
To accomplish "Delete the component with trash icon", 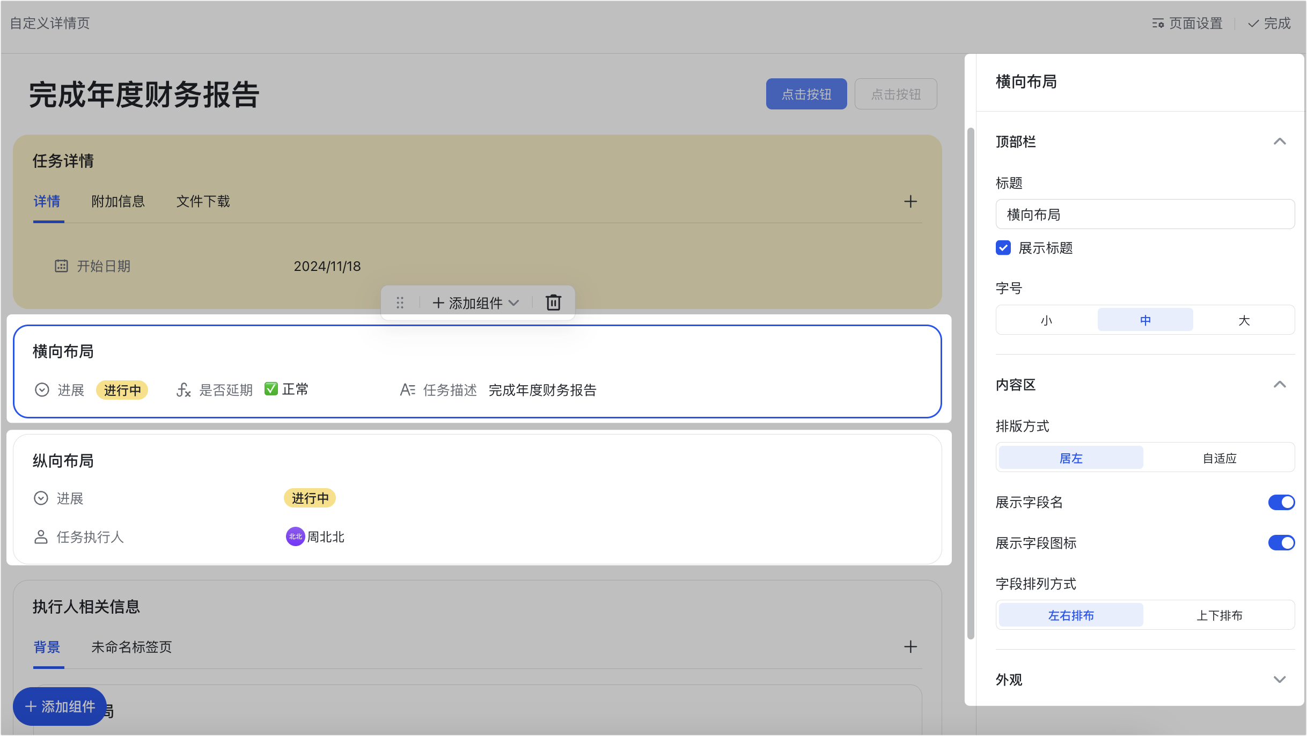I will click(554, 303).
